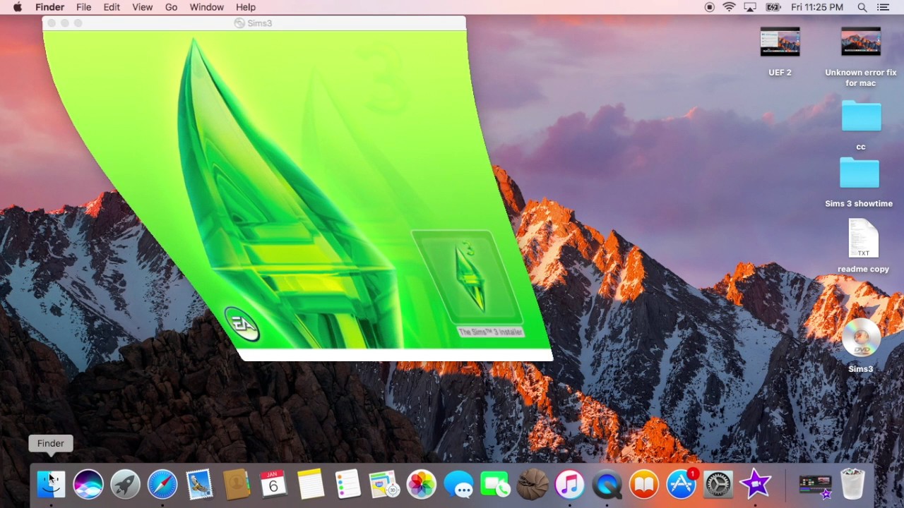
Task: Click the clock showing Fri 11:25 PM
Action: point(817,7)
